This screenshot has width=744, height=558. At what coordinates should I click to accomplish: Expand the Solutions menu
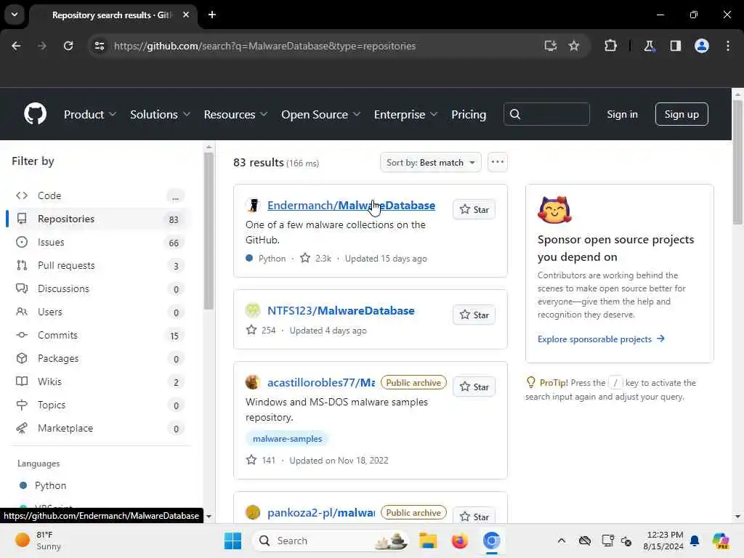(160, 114)
